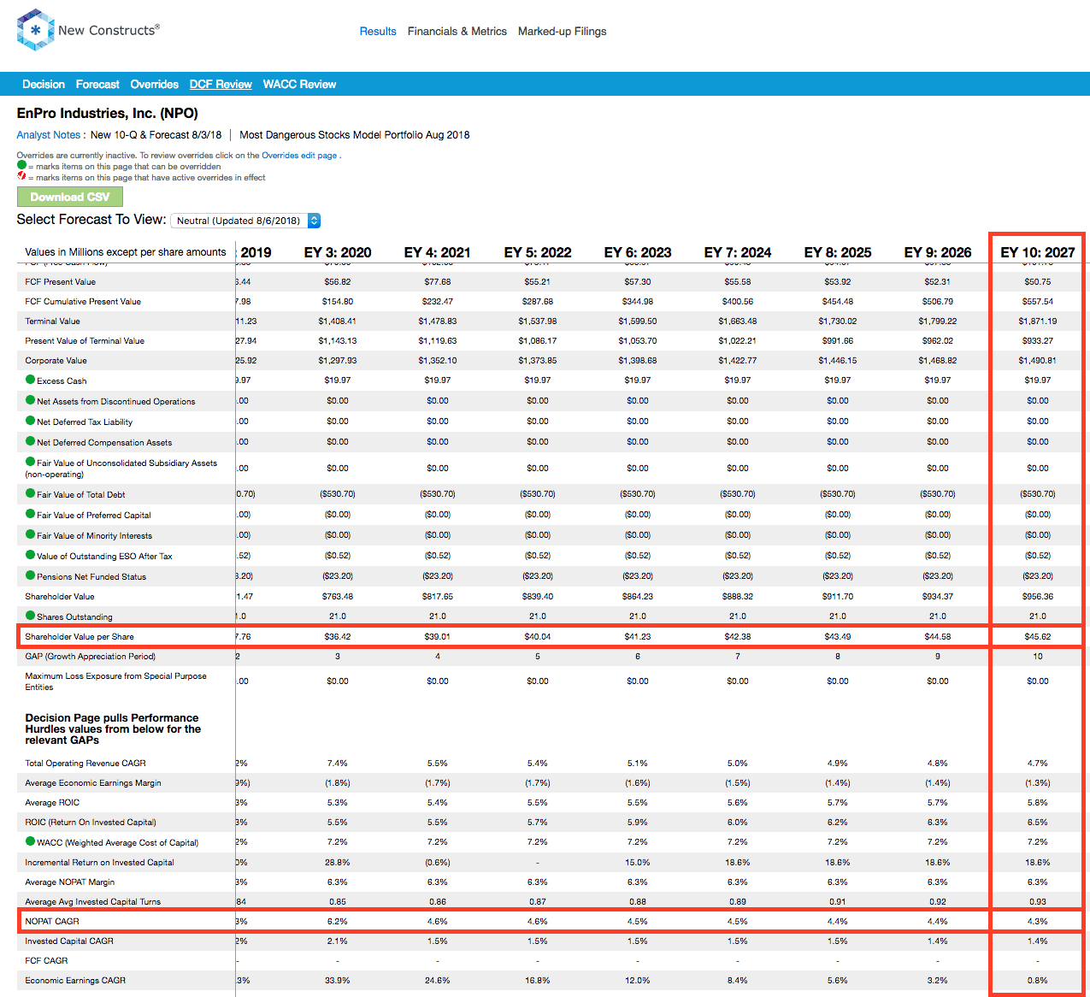This screenshot has height=997, width=1090.
Task: Click Shareholder Value per Share row label
Action: click(80, 636)
